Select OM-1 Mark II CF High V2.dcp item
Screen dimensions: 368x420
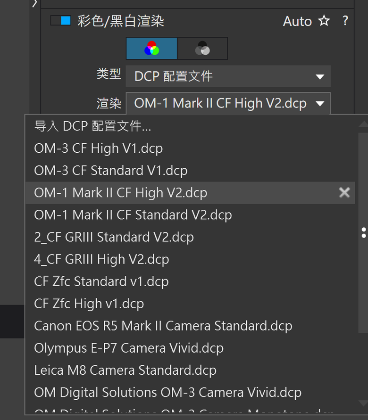(x=190, y=193)
